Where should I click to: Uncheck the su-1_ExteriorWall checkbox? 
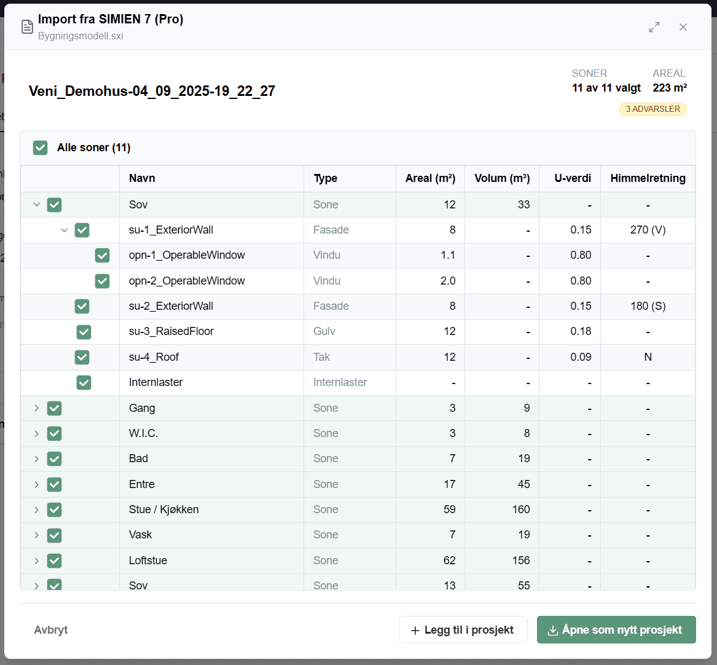coord(82,230)
